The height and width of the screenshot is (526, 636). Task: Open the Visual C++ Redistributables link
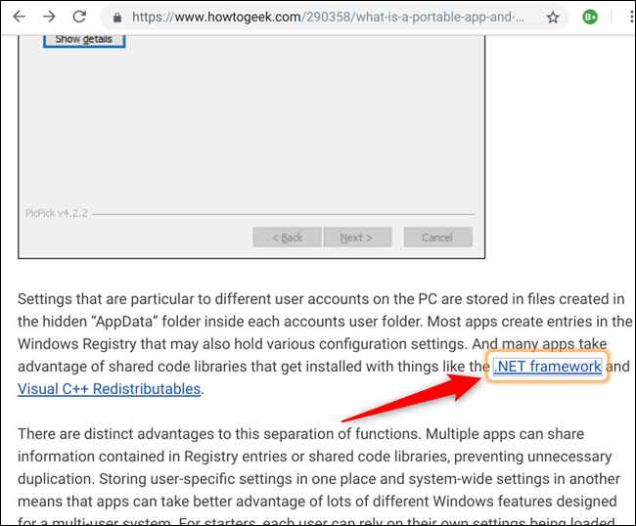[x=110, y=388]
